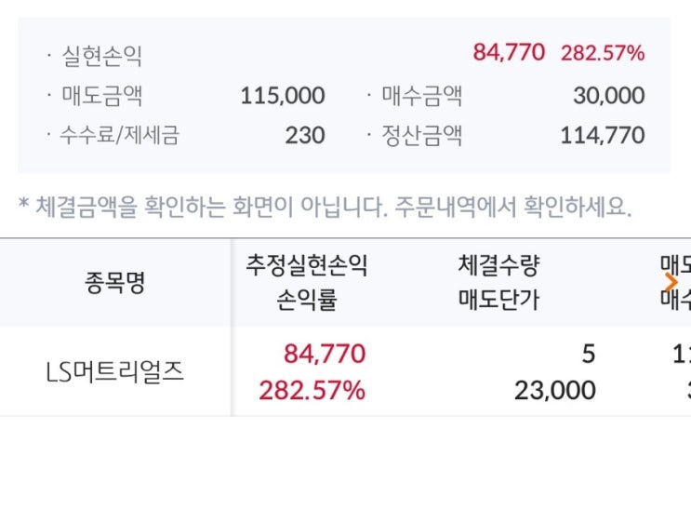
Task: Click the 115,000 sell amount value
Action: click(x=283, y=96)
